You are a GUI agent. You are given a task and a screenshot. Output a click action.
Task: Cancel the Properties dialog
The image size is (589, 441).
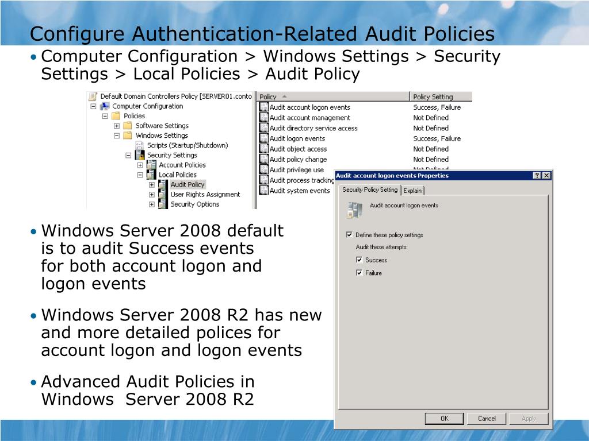point(487,419)
